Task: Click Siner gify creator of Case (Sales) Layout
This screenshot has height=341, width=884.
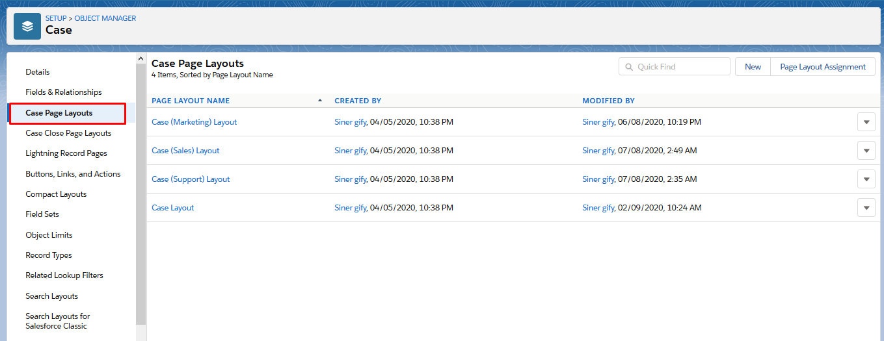Action: 351,151
